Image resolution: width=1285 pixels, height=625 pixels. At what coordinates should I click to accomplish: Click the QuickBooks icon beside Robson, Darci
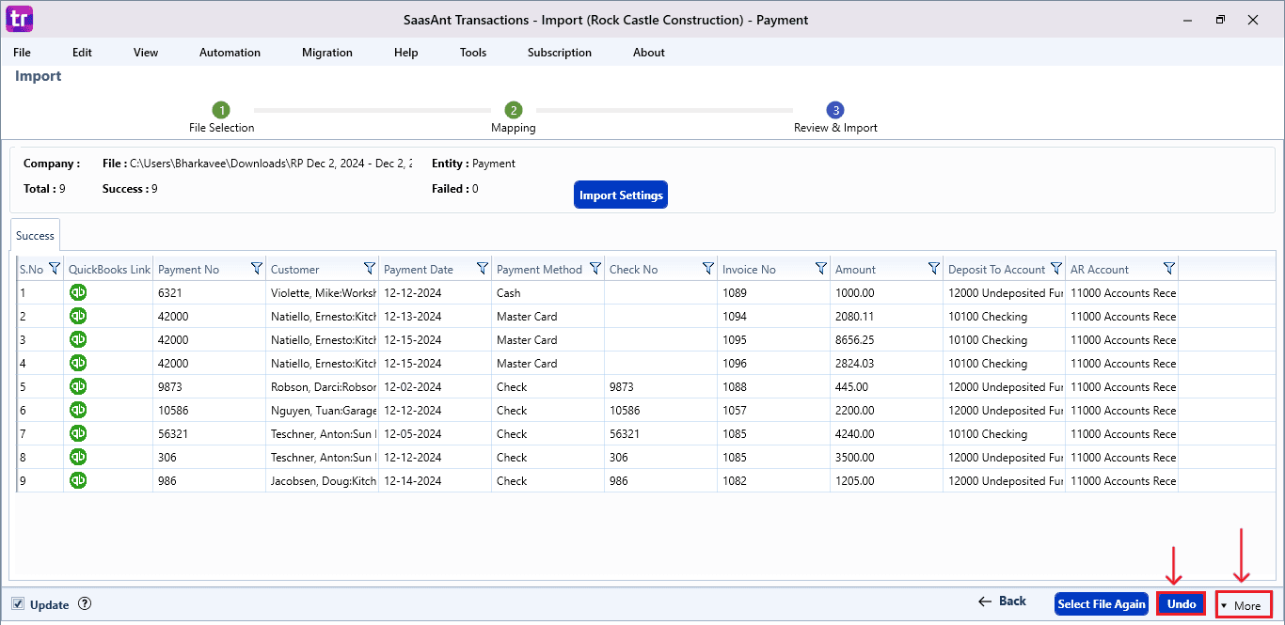coord(78,386)
